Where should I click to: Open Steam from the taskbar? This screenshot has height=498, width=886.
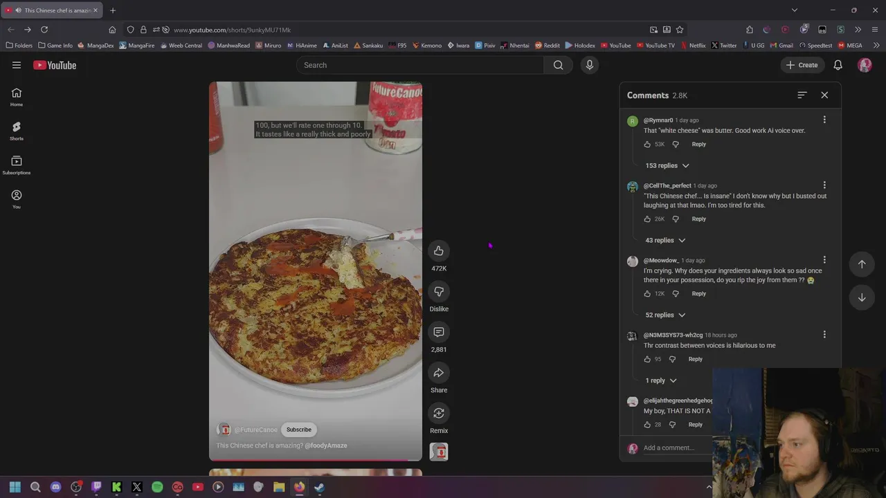point(319,487)
